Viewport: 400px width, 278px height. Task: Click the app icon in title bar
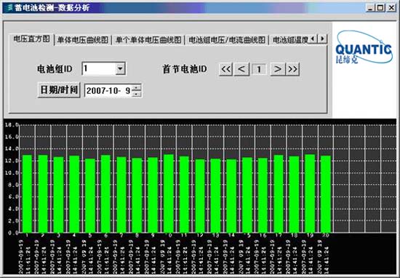point(8,8)
